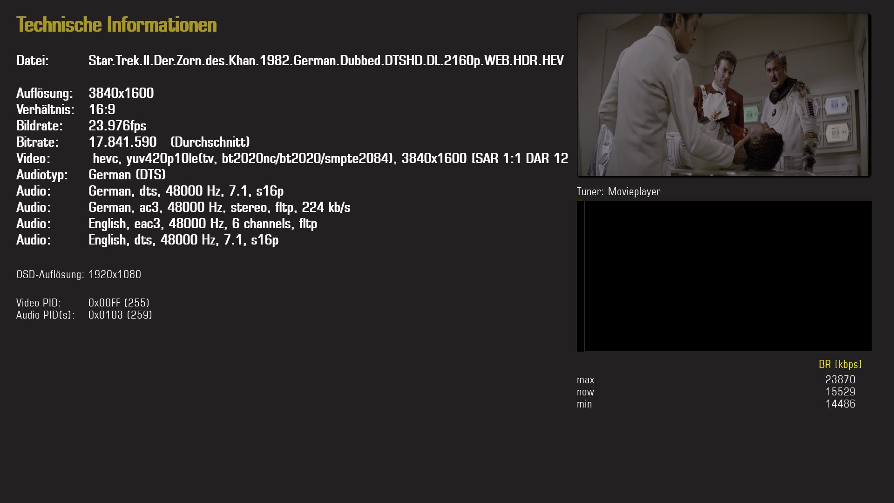Screen dimensions: 894x503
Task: Select German dts 7.1 audio track
Action: coord(186,191)
